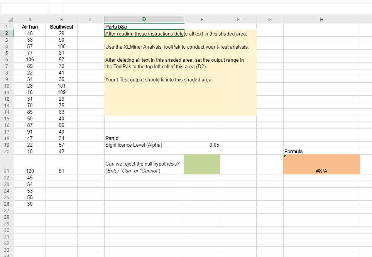Click the formula bar input
This screenshot has height=257, width=372.
(217, 8)
